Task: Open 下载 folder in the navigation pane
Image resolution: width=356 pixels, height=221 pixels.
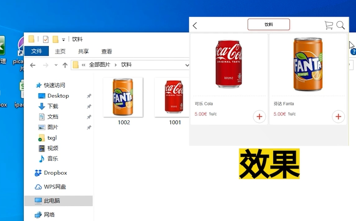Action: [x=53, y=106]
